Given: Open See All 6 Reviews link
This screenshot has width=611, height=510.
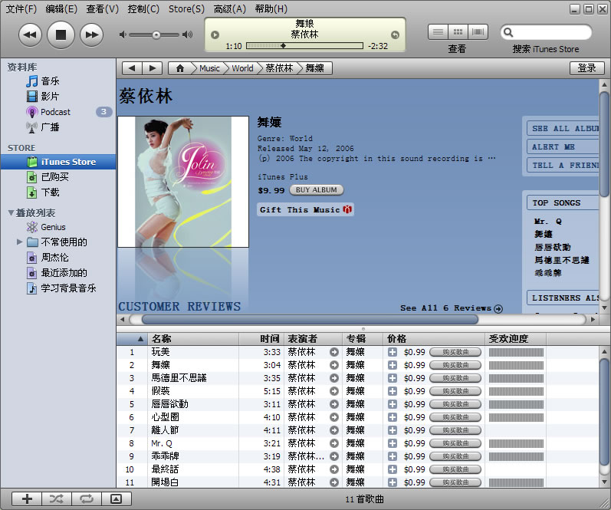Looking at the screenshot, I should tap(452, 308).
